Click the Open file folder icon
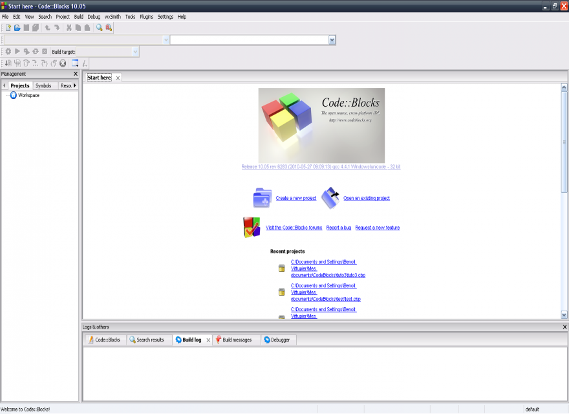Image resolution: width=569 pixels, height=414 pixels. [x=17, y=28]
